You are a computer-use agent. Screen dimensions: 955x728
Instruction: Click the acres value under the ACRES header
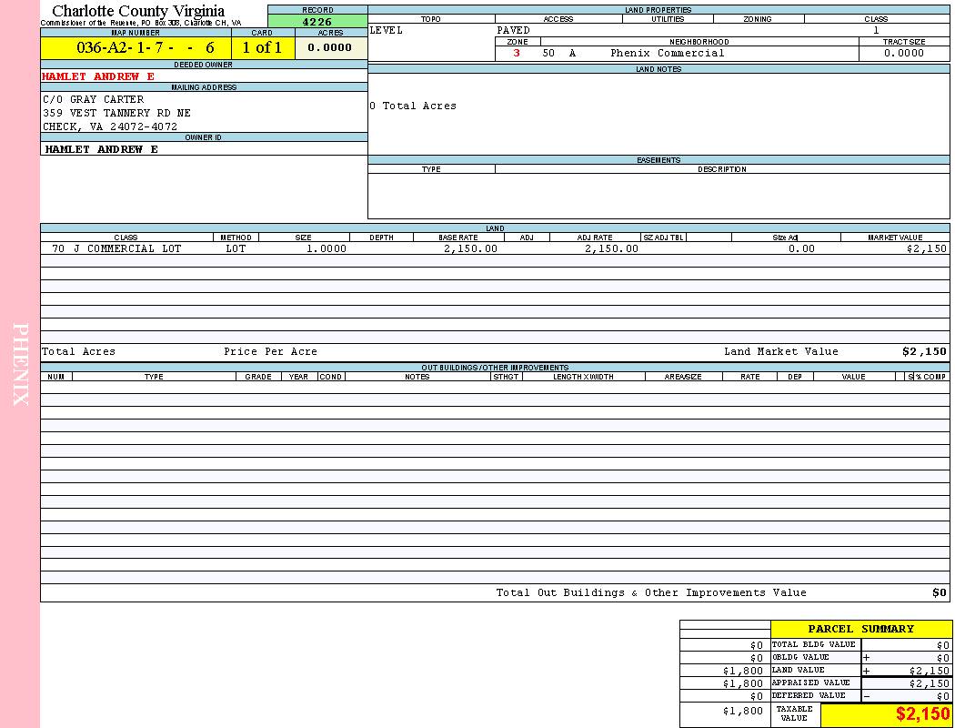click(330, 48)
